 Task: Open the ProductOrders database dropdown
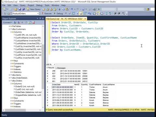pyautogui.click(x=38, y=14)
